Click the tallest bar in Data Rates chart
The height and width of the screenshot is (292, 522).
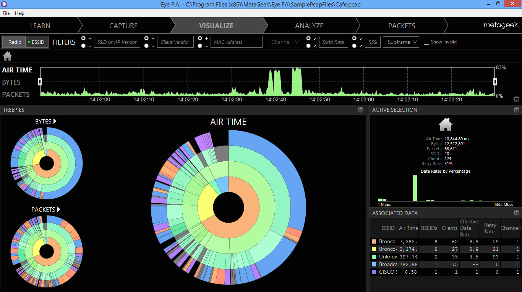coord(415,188)
